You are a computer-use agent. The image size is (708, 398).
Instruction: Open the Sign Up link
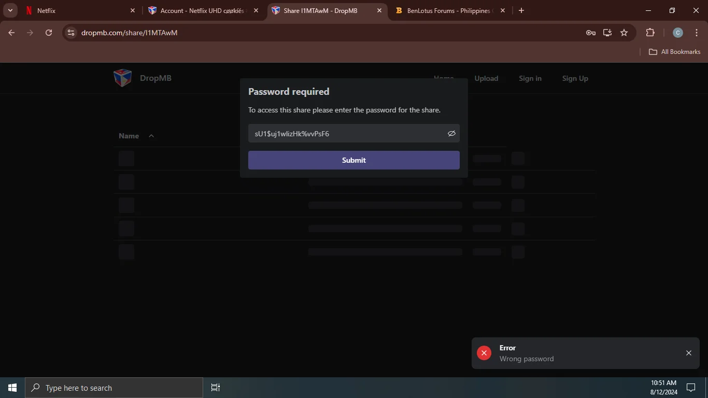click(575, 78)
